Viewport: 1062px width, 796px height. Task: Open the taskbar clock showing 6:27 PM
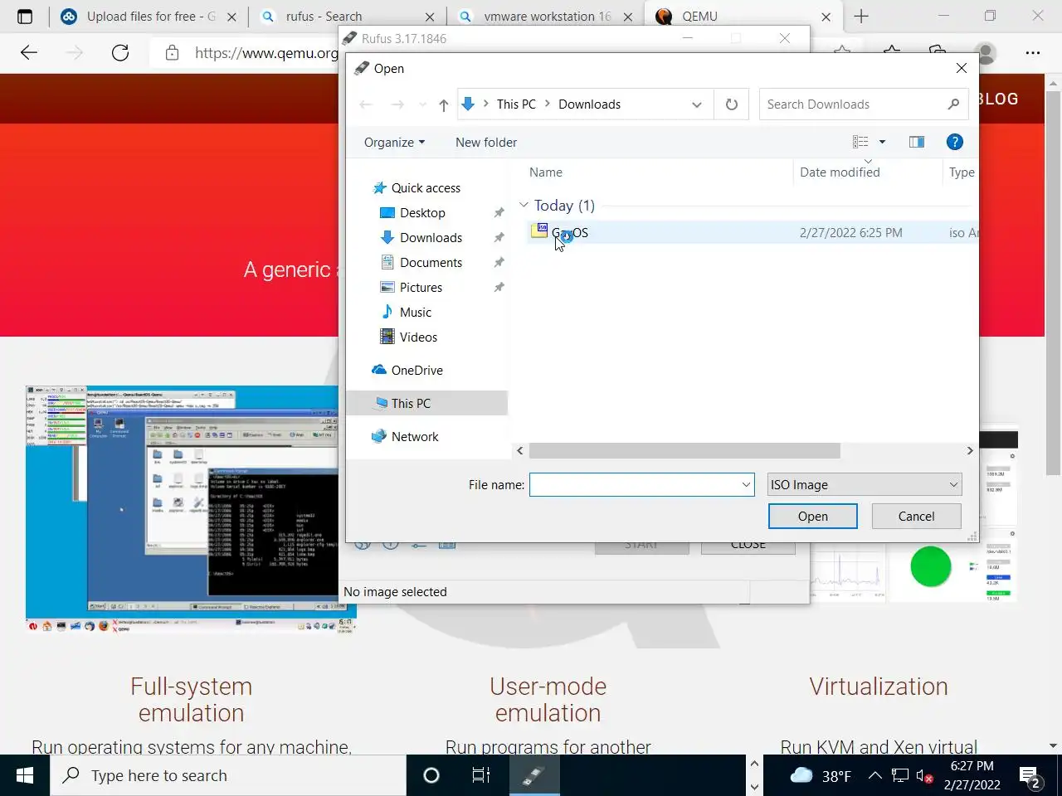tap(972, 775)
